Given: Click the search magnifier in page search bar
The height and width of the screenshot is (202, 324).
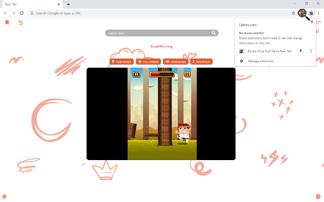Looking at the screenshot, I should (214, 33).
